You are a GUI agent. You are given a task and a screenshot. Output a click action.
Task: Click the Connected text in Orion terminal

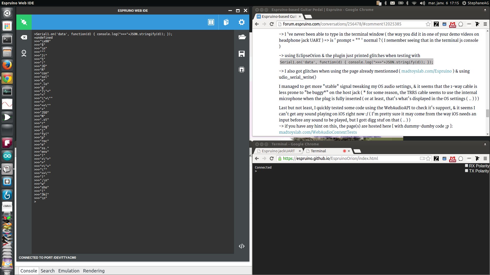tap(263, 167)
